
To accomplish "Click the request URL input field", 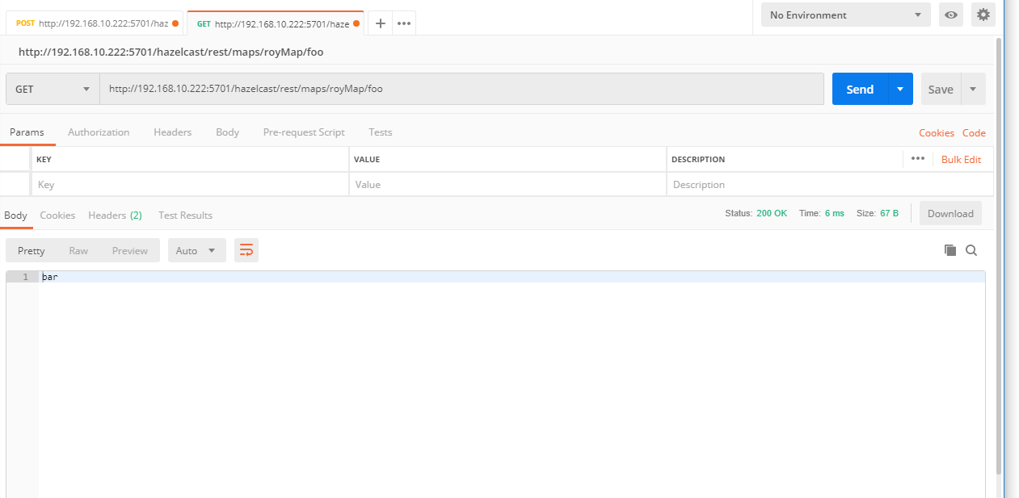I will [x=461, y=89].
